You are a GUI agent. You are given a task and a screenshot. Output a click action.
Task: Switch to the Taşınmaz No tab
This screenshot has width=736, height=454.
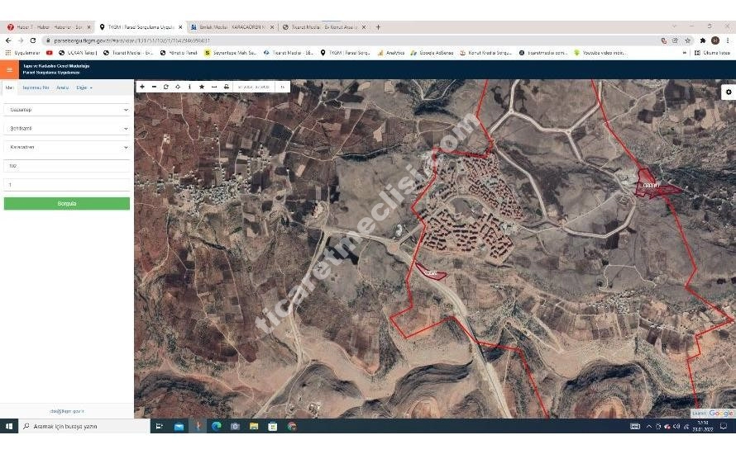tap(36, 87)
